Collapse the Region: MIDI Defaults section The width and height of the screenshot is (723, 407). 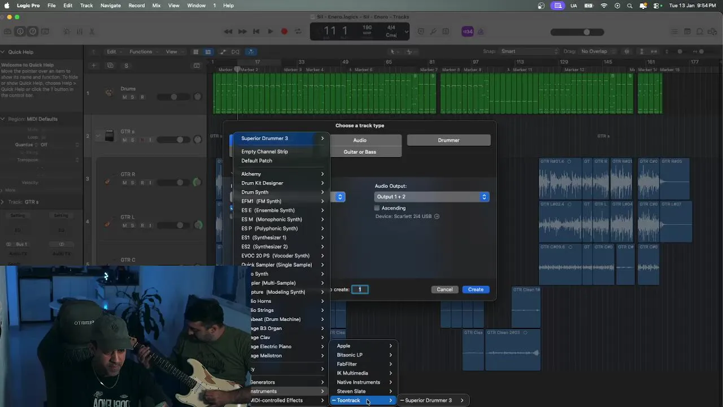click(3, 119)
